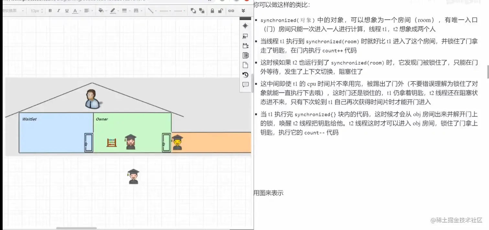This screenshot has width=489, height=230.
Task: Toggle underline text formatting
Action: coord(67,11)
